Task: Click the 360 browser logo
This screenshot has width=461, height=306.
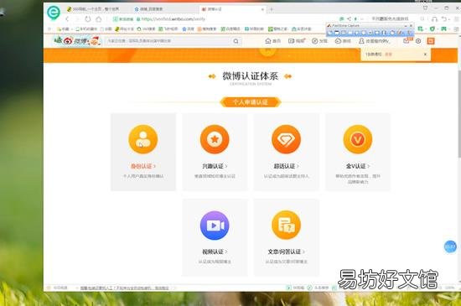Action: pos(54,13)
